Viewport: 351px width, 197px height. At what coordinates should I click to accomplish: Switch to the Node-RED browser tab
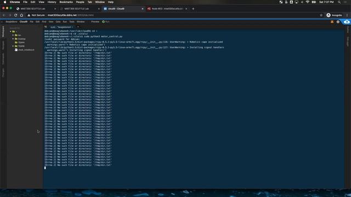[x=167, y=9]
